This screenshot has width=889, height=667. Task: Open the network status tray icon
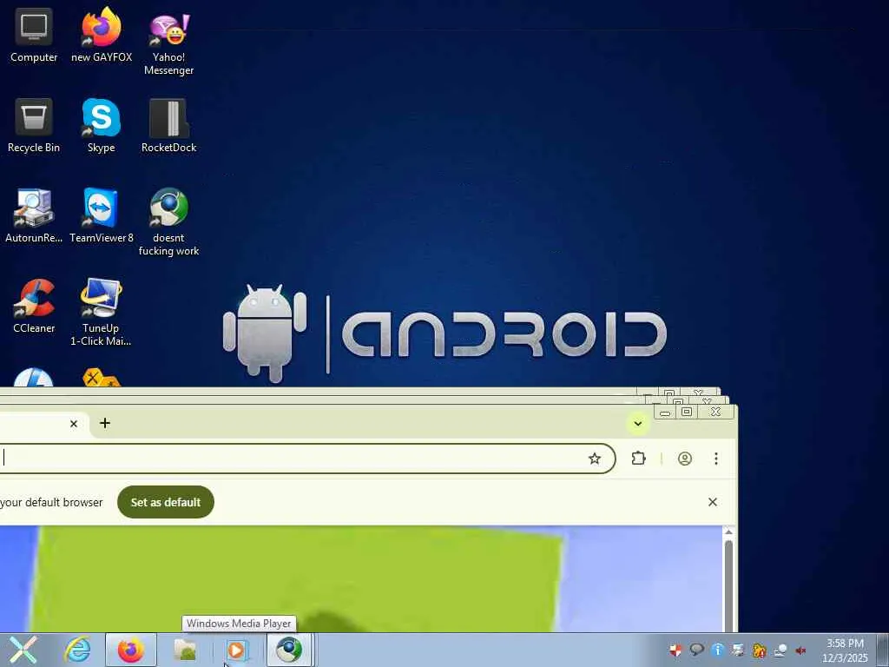780,650
